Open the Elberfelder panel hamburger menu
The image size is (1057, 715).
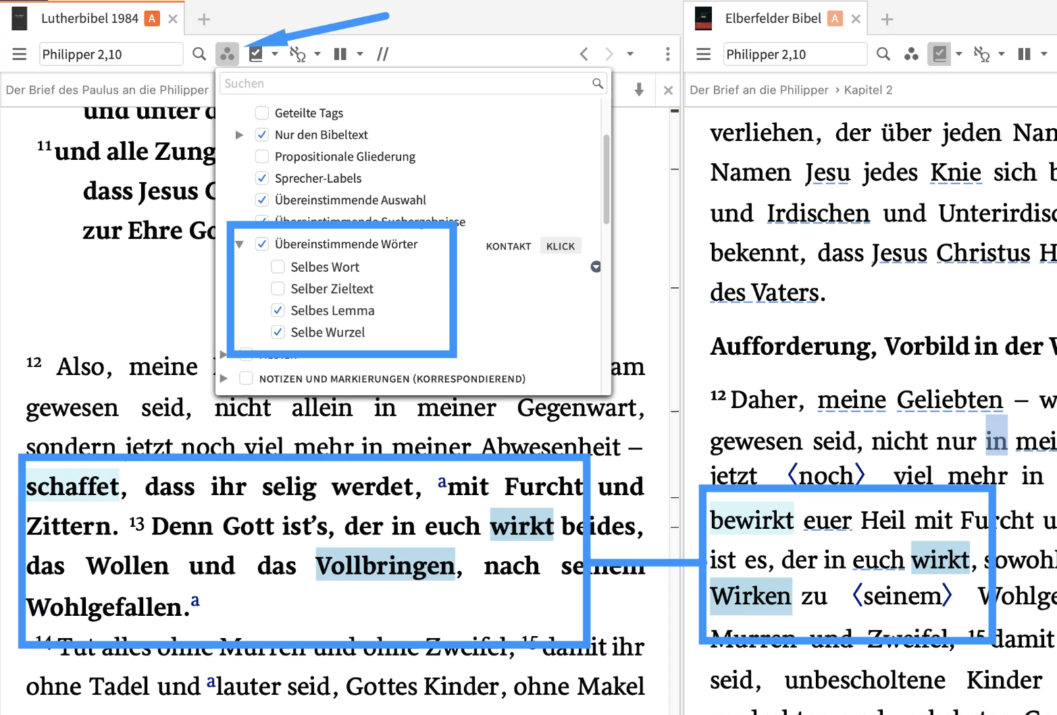pyautogui.click(x=704, y=54)
